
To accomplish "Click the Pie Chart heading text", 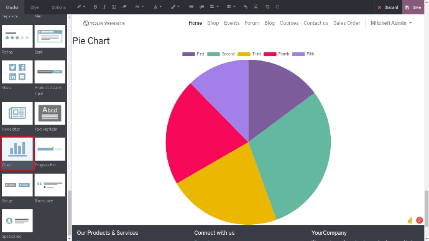I will pyautogui.click(x=91, y=41).
